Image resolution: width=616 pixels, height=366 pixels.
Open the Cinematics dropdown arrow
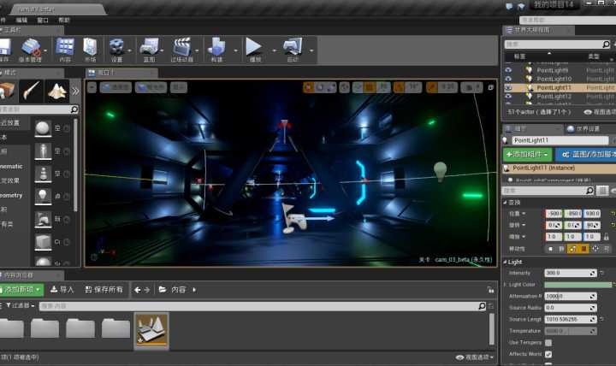pyautogui.click(x=197, y=50)
